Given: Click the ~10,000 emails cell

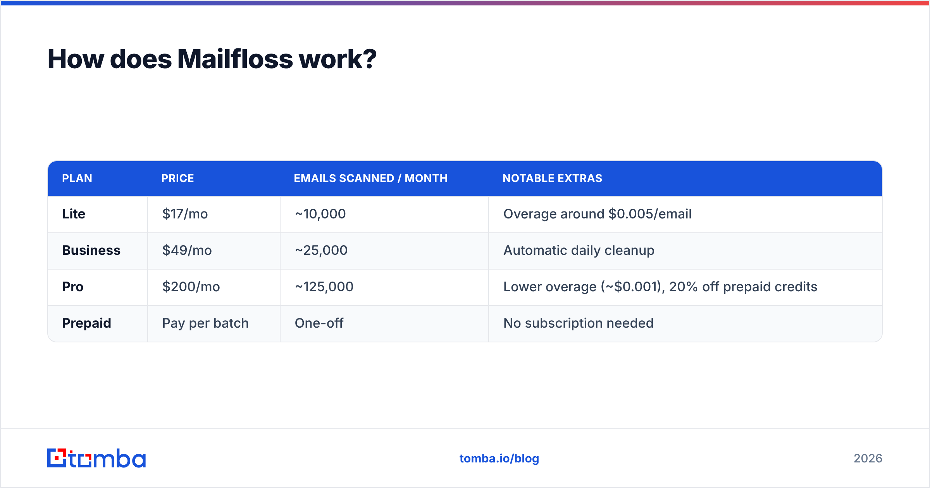Looking at the screenshot, I should tap(384, 214).
